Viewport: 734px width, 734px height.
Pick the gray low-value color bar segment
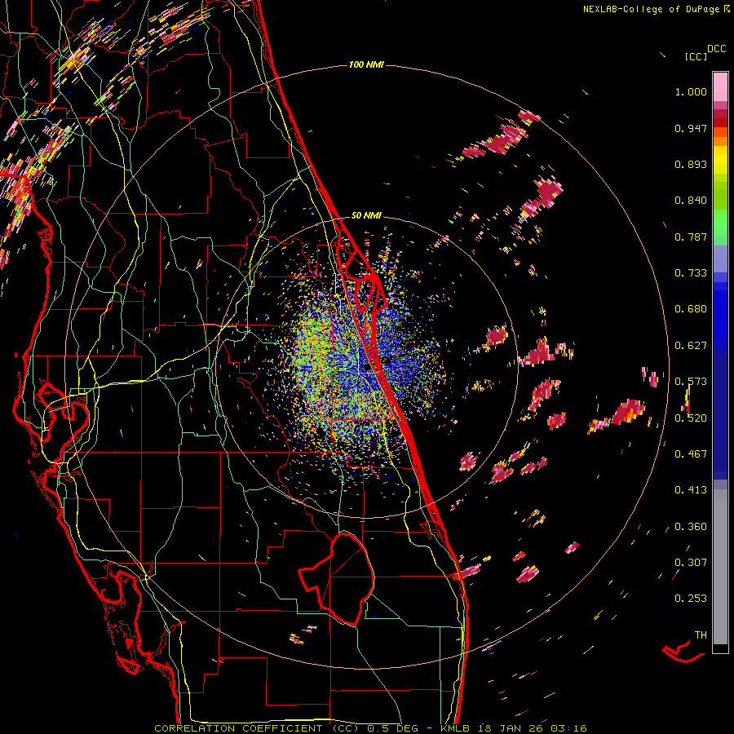pos(720,567)
